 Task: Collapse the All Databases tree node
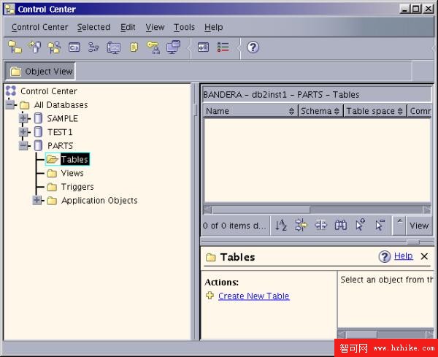pos(10,104)
